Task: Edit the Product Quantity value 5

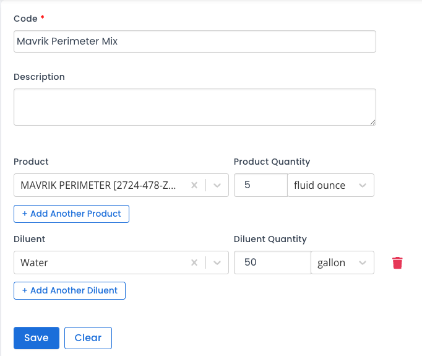Action: click(261, 185)
